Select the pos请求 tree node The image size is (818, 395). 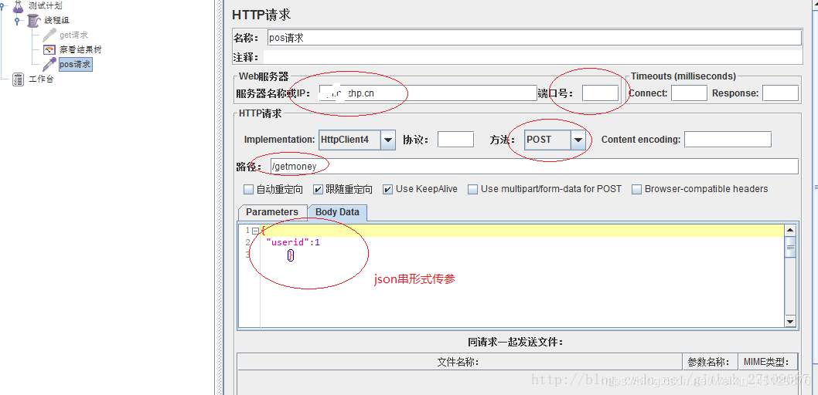click(x=76, y=65)
